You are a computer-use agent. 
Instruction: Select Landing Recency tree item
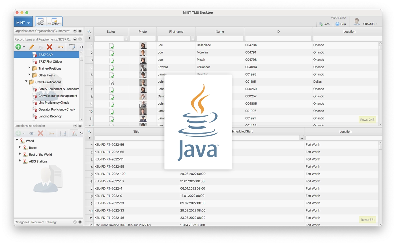coord(50,116)
